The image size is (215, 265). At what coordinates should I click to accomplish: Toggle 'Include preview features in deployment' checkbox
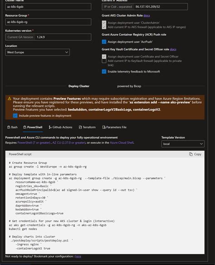pos(15,116)
